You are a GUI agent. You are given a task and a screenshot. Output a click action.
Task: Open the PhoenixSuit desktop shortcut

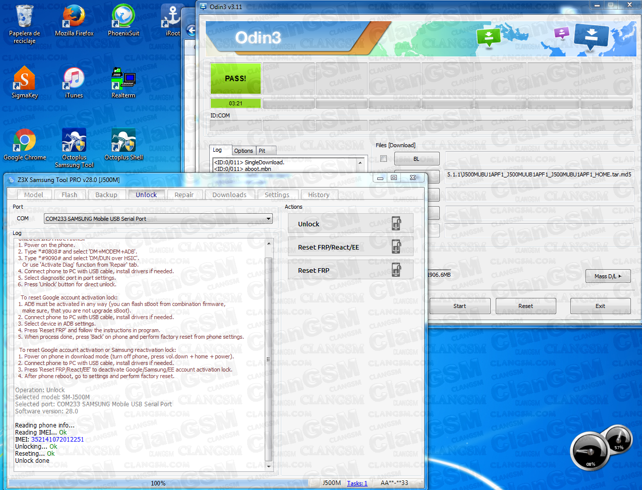(x=124, y=21)
